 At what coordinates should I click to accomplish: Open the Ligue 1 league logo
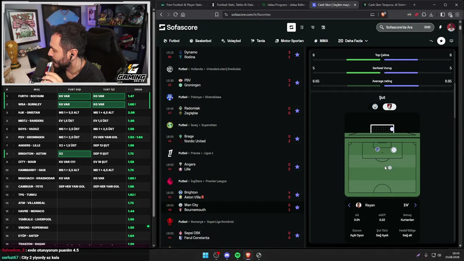click(170, 153)
